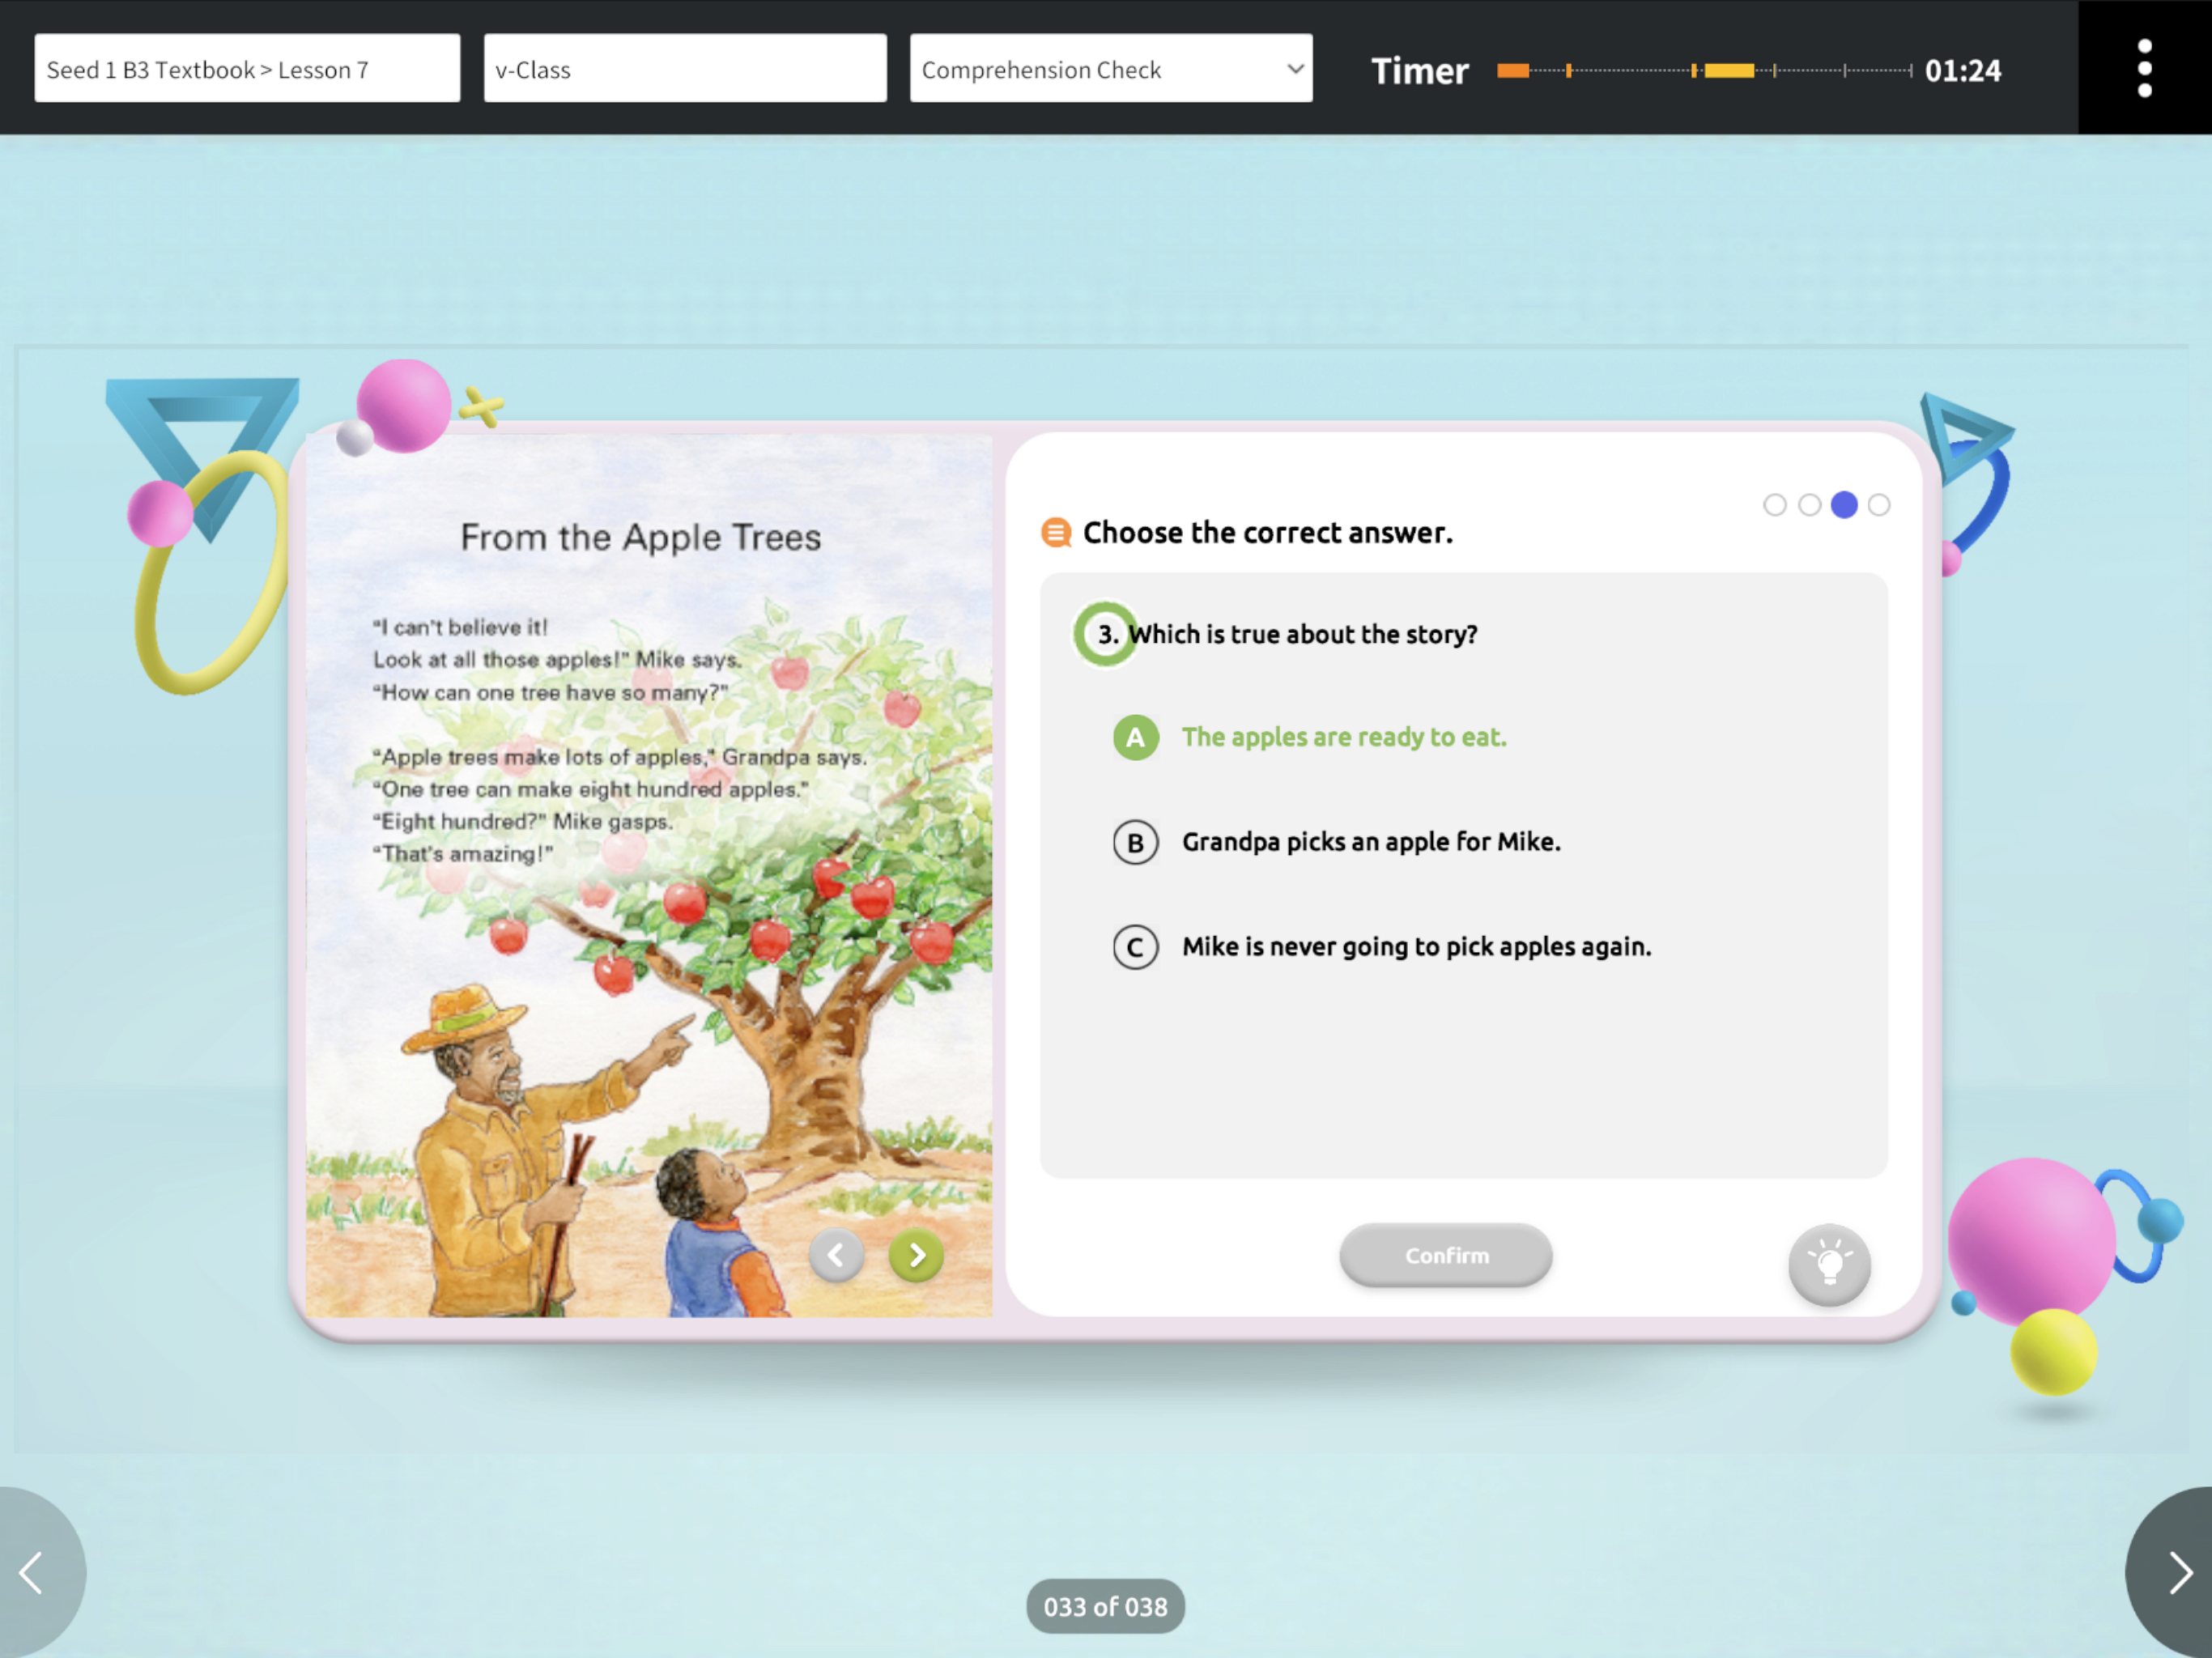2212x1658 pixels.
Task: Click the orange instruction speech icon
Action: tap(1056, 532)
